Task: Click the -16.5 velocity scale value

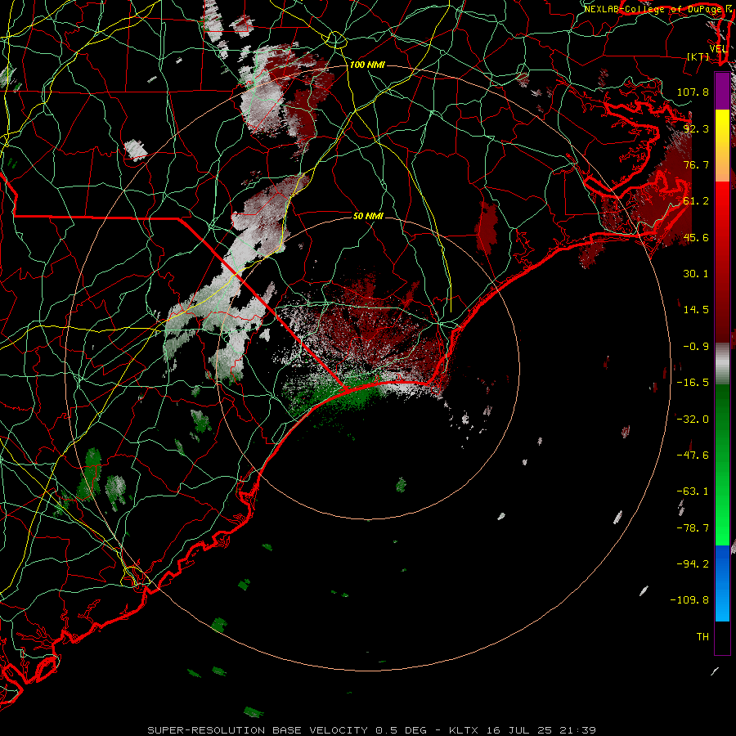Action: [693, 383]
